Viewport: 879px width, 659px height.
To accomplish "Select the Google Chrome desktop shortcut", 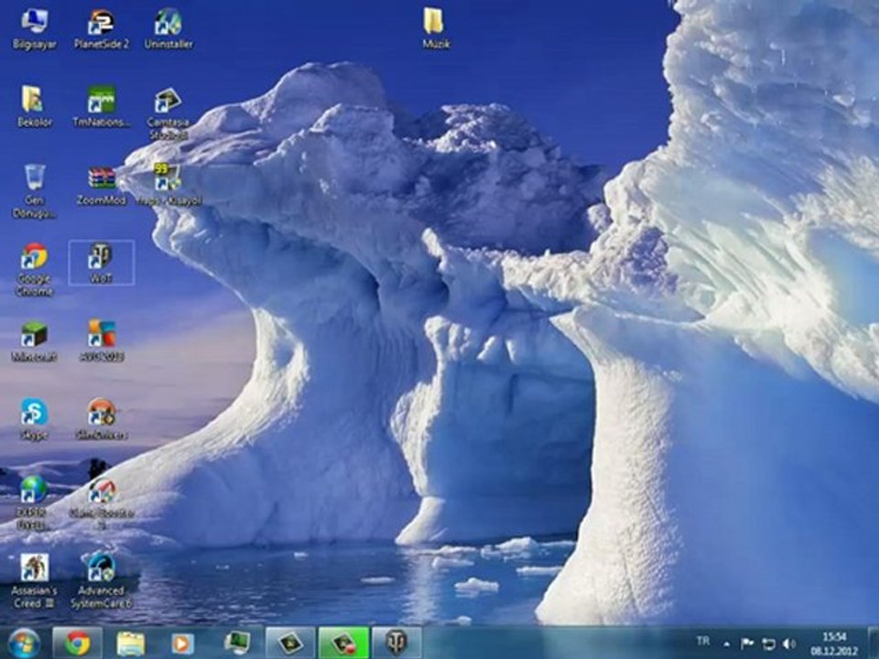I will click(x=34, y=270).
